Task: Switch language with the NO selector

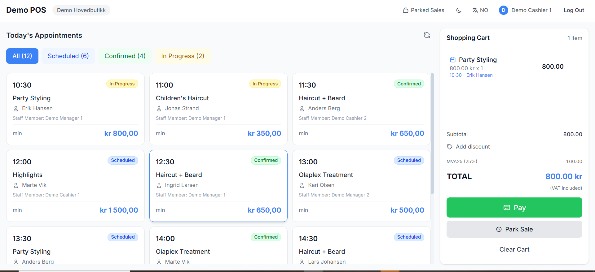Action: tap(480, 10)
